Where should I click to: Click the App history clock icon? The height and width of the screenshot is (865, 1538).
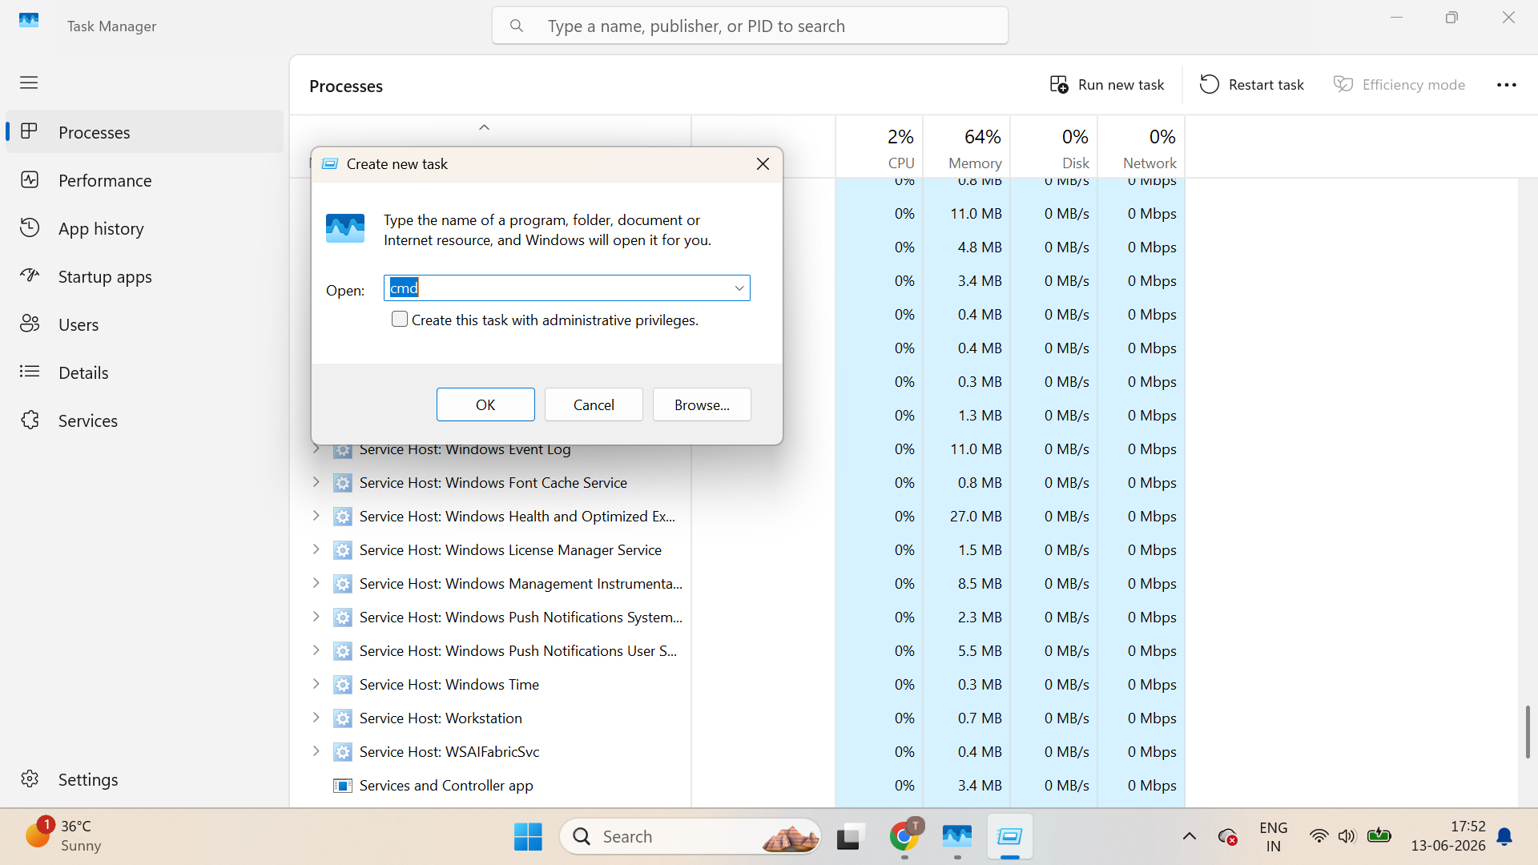tap(30, 227)
